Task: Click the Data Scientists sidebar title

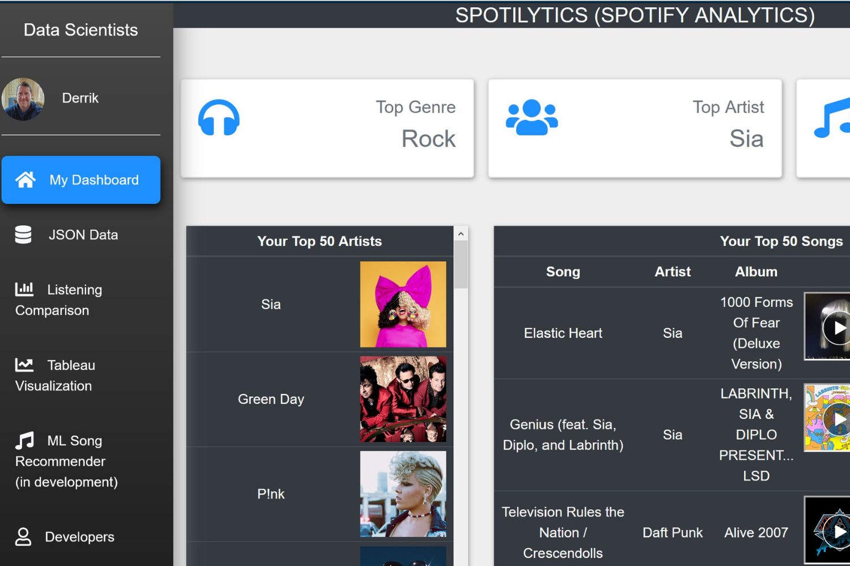Action: pyautogui.click(x=80, y=30)
